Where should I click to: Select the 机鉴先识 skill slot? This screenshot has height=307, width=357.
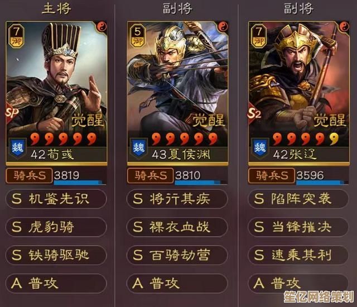(56, 199)
